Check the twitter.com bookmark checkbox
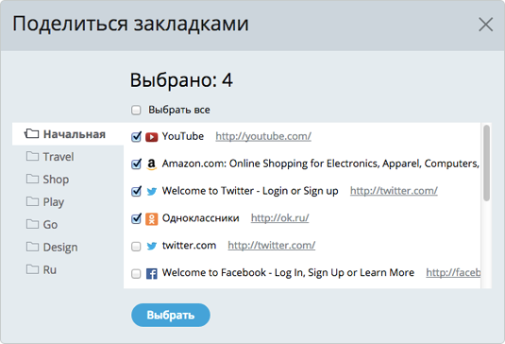Image resolution: width=505 pixels, height=344 pixels. [x=136, y=247]
